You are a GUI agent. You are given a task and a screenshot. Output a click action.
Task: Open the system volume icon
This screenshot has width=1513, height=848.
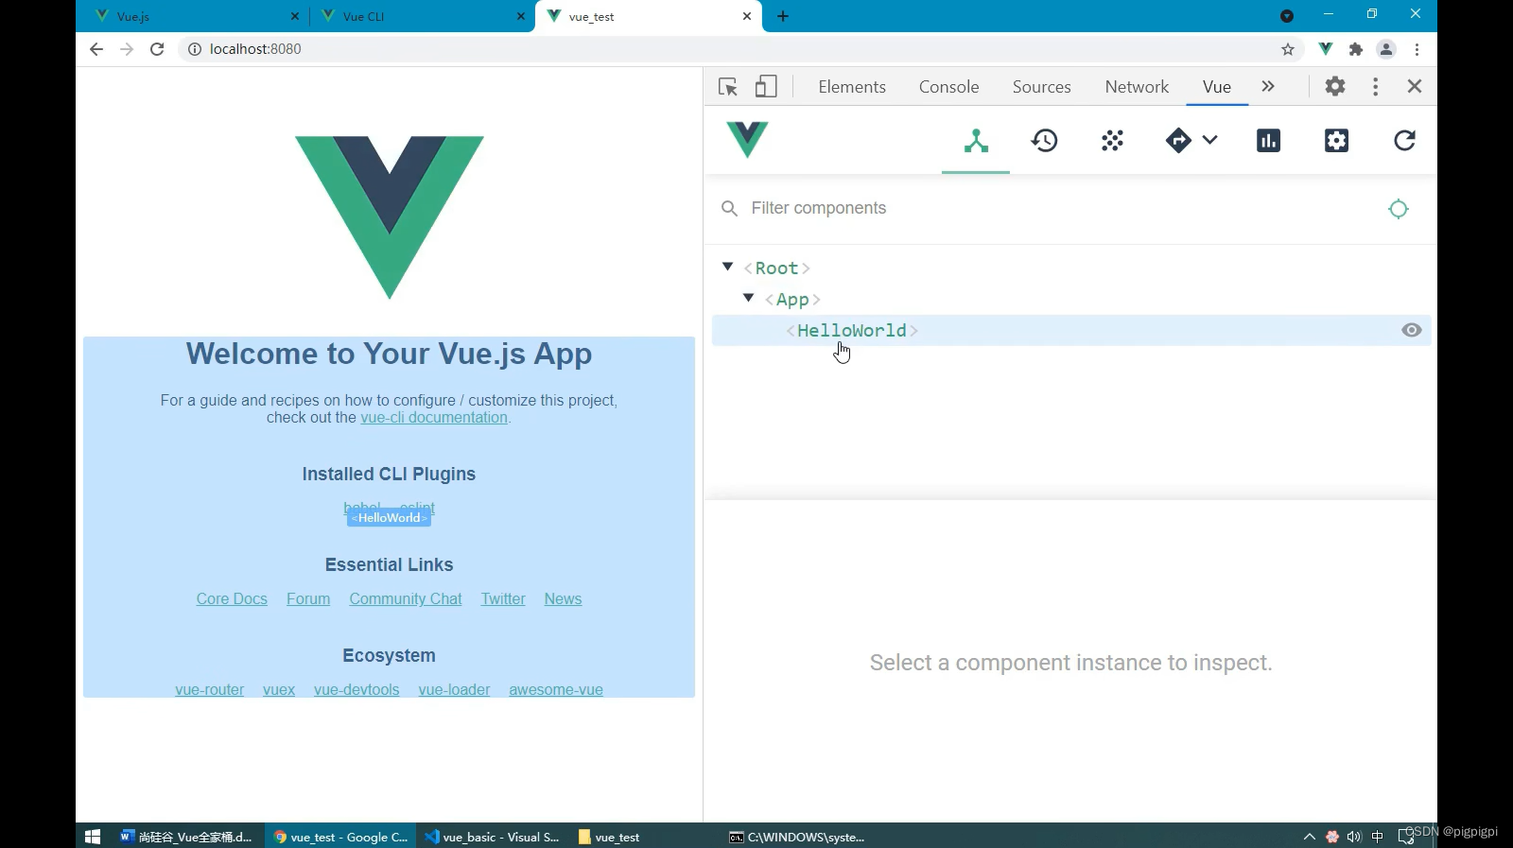click(x=1354, y=837)
